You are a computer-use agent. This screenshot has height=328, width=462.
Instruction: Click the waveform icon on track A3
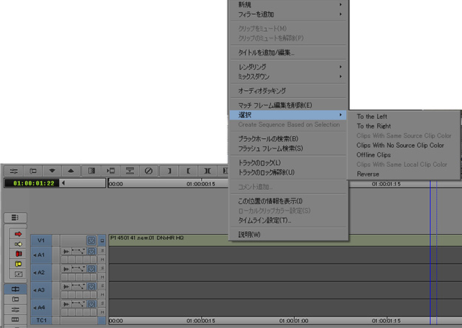pyautogui.click(x=67, y=287)
